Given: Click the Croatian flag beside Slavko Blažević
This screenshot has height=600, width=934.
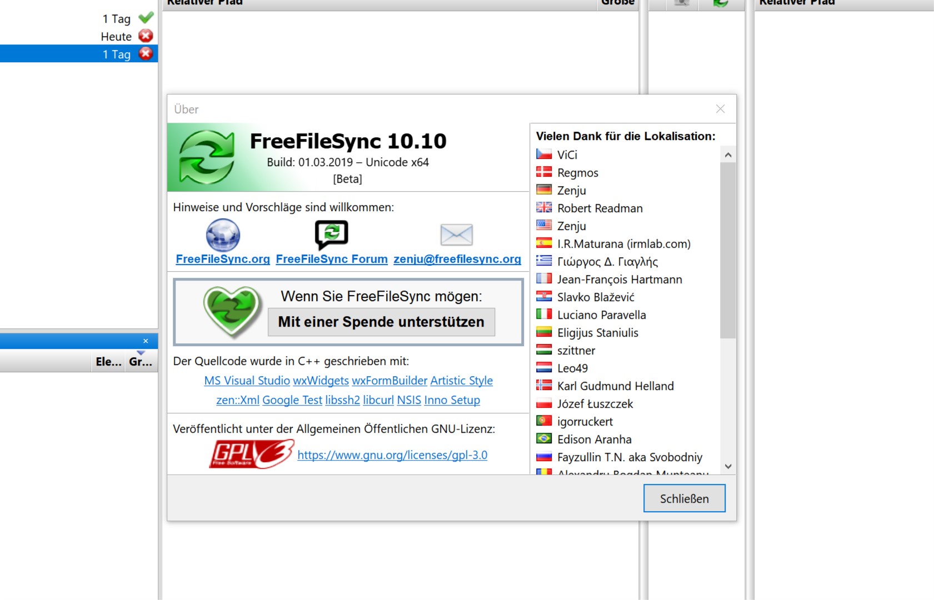Looking at the screenshot, I should pos(544,297).
